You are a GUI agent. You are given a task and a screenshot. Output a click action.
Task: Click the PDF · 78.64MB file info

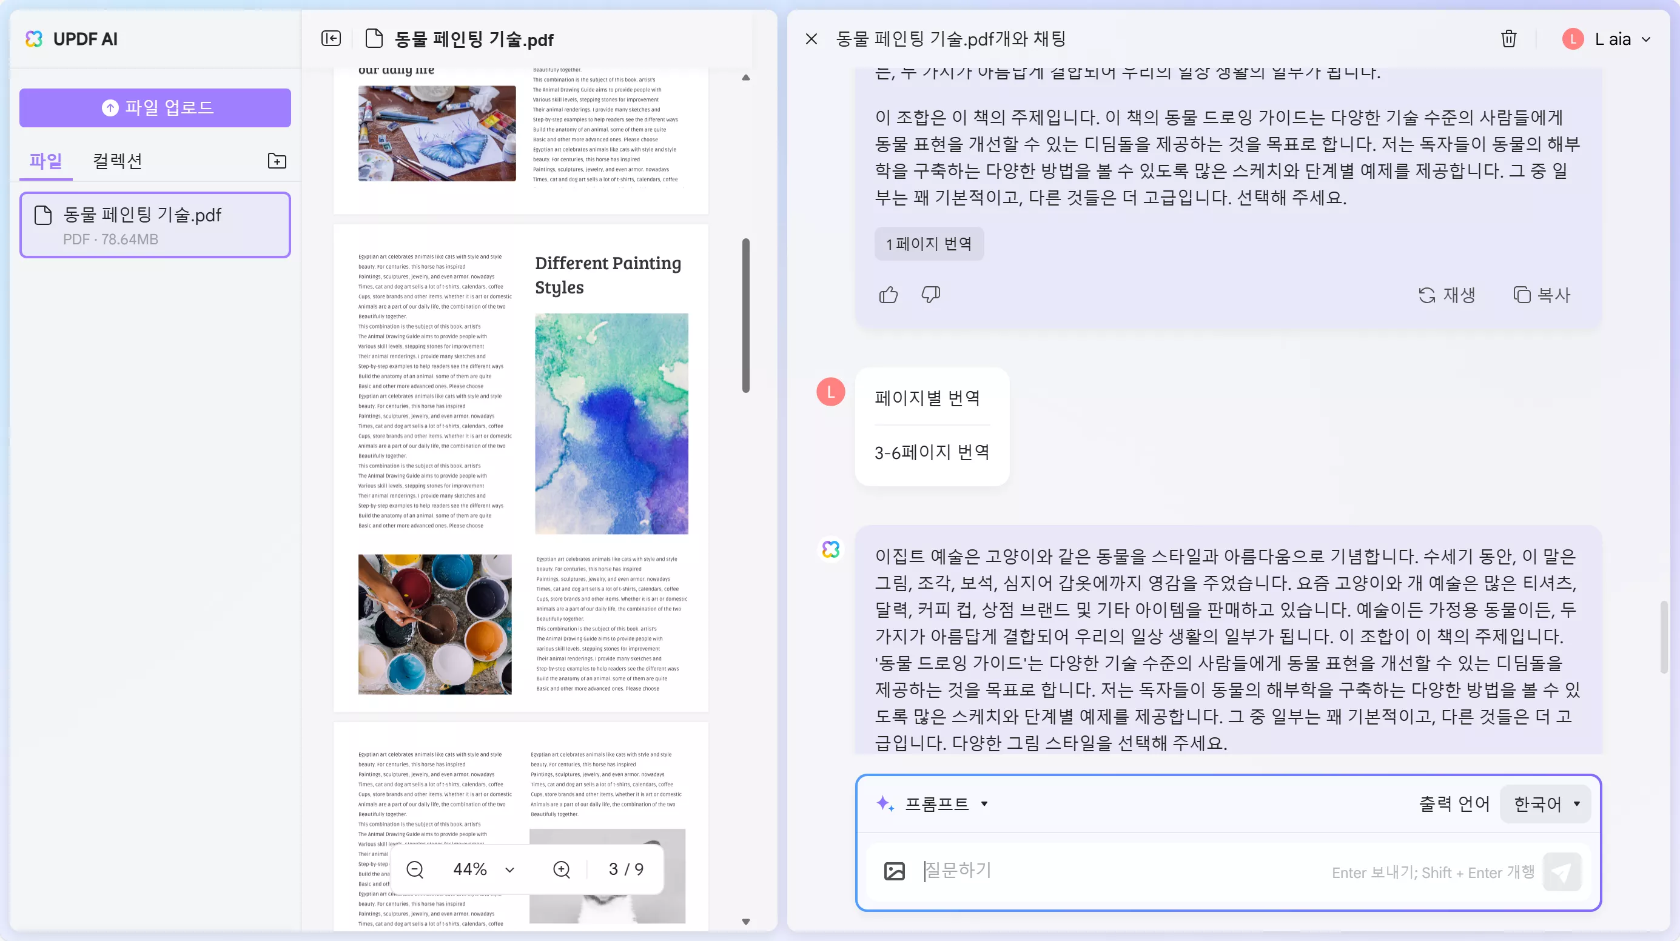[110, 239]
